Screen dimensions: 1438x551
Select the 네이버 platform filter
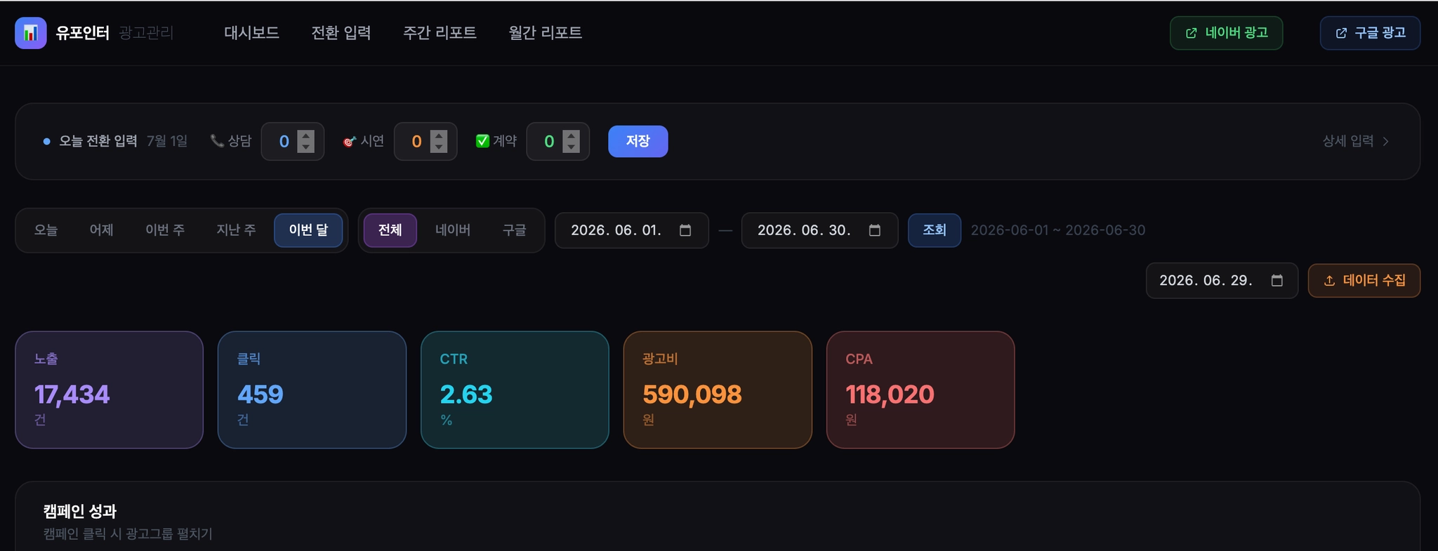click(x=453, y=230)
